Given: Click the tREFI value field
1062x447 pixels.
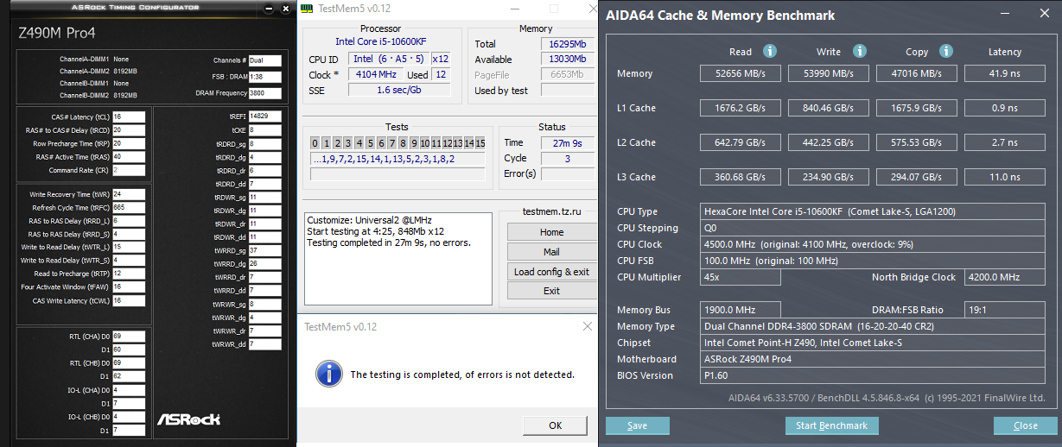Looking at the screenshot, I should point(264,116).
